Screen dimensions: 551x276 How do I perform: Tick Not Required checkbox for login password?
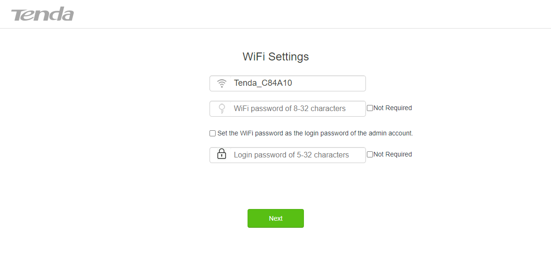point(370,154)
